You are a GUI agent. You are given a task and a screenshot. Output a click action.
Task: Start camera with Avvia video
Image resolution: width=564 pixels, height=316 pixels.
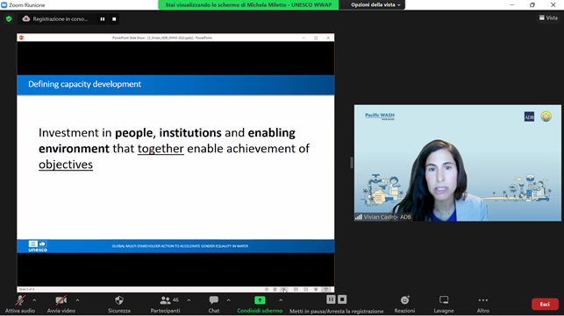[61, 304]
